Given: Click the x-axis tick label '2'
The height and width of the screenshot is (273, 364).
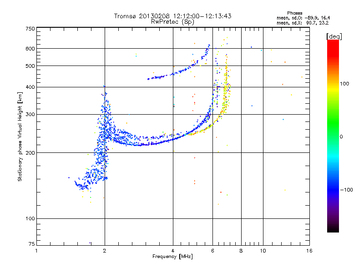Looking at the screenshot, I should click(x=105, y=251).
